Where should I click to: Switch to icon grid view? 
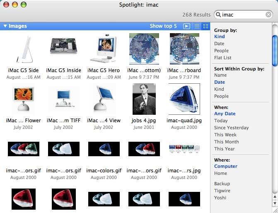click(205, 26)
